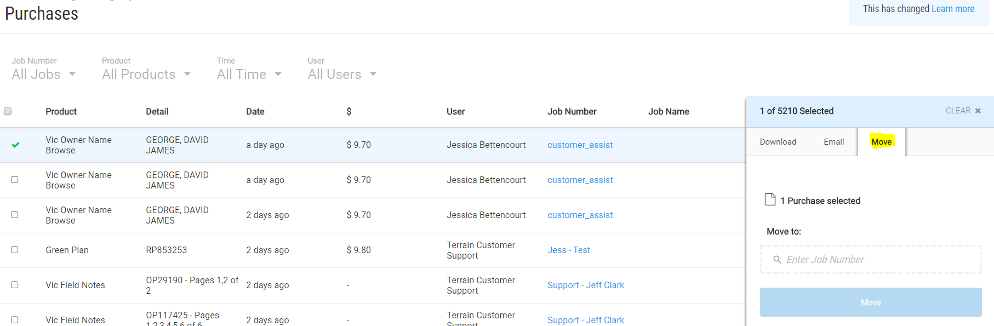This screenshot has height=326, width=994.
Task: Select checkbox for OP29190 Vic Field Notes row
Action: pos(15,285)
